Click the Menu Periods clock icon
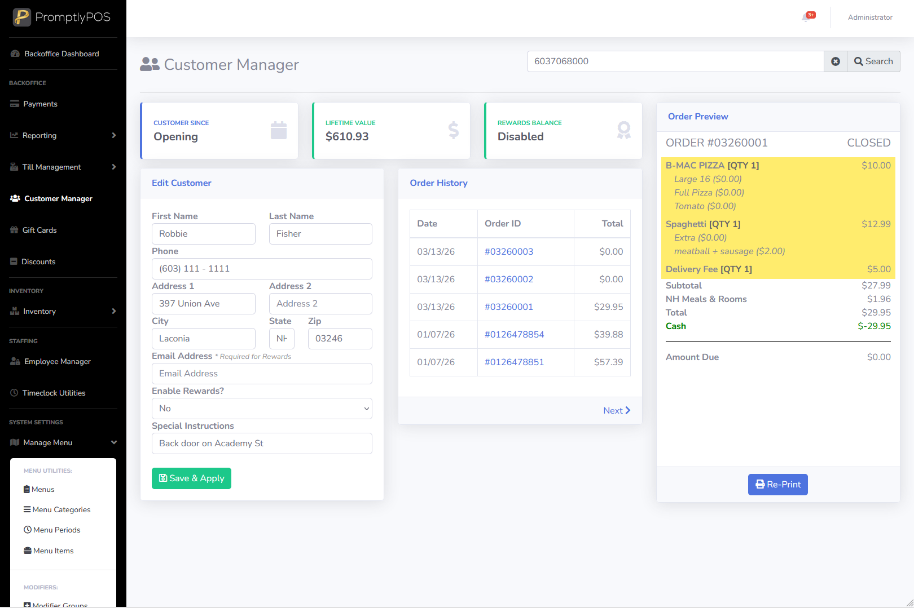 pyautogui.click(x=27, y=530)
